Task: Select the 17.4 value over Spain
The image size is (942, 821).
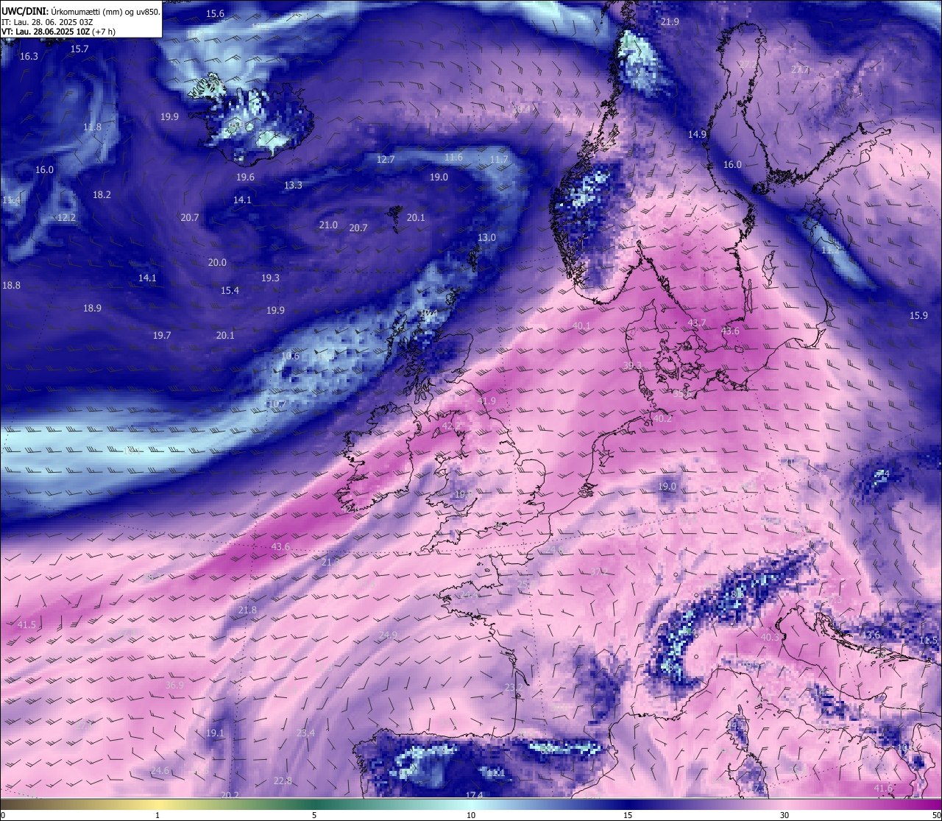Action: coord(474,794)
